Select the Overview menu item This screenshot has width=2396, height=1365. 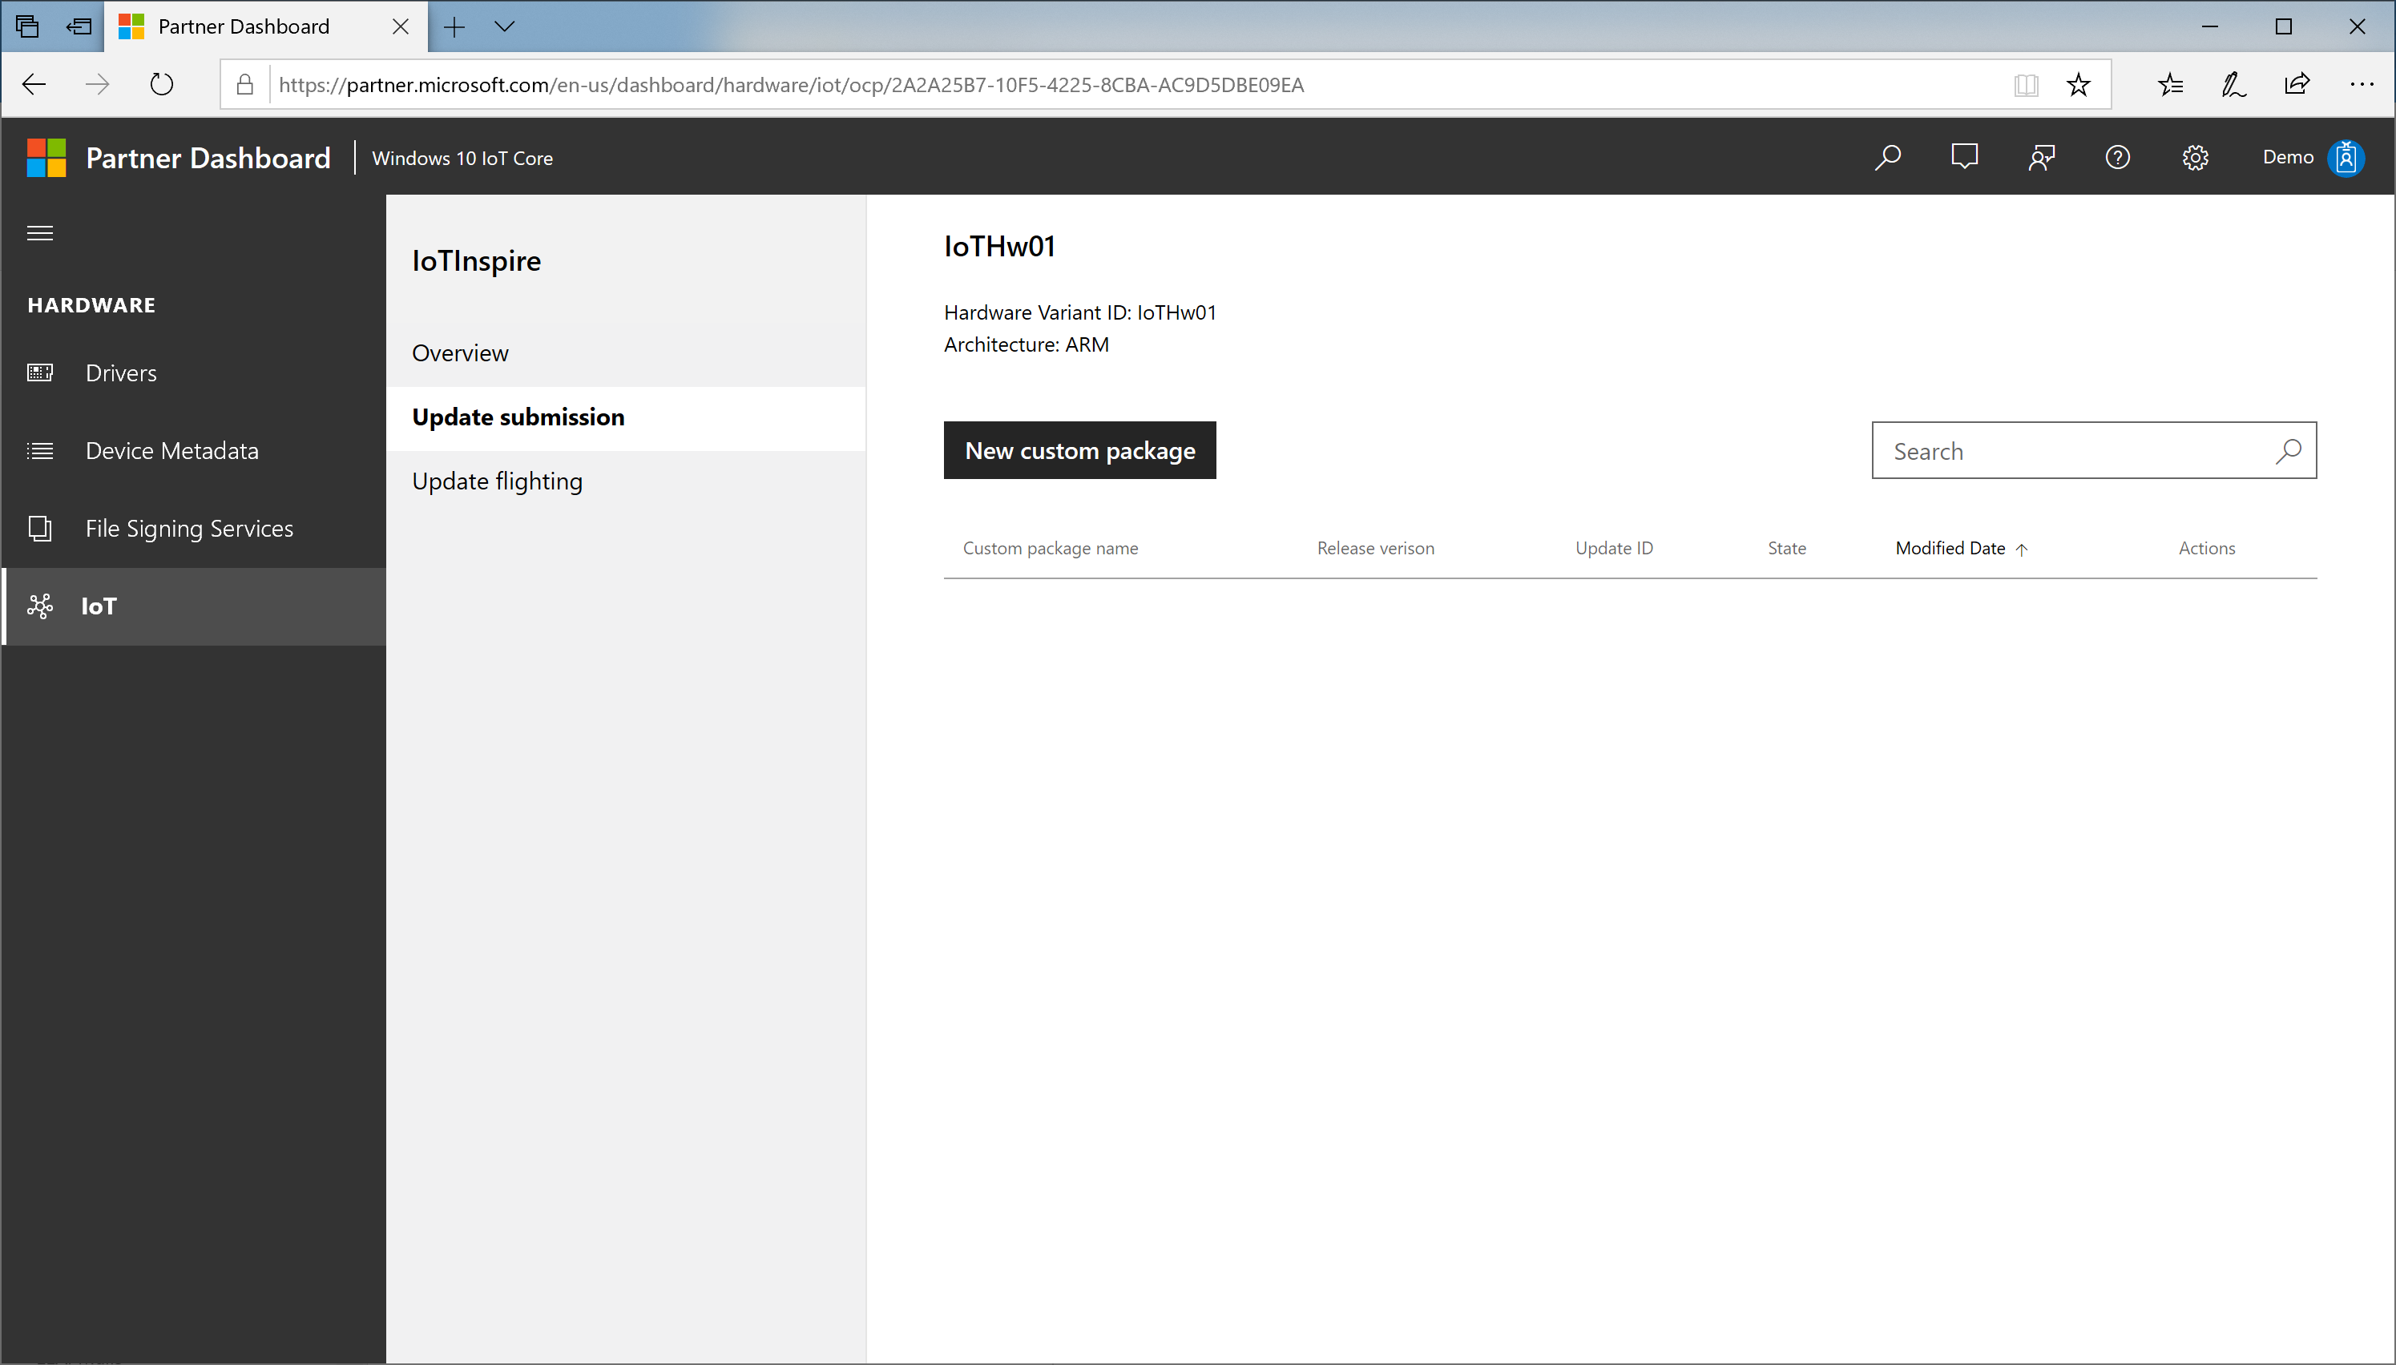point(461,352)
